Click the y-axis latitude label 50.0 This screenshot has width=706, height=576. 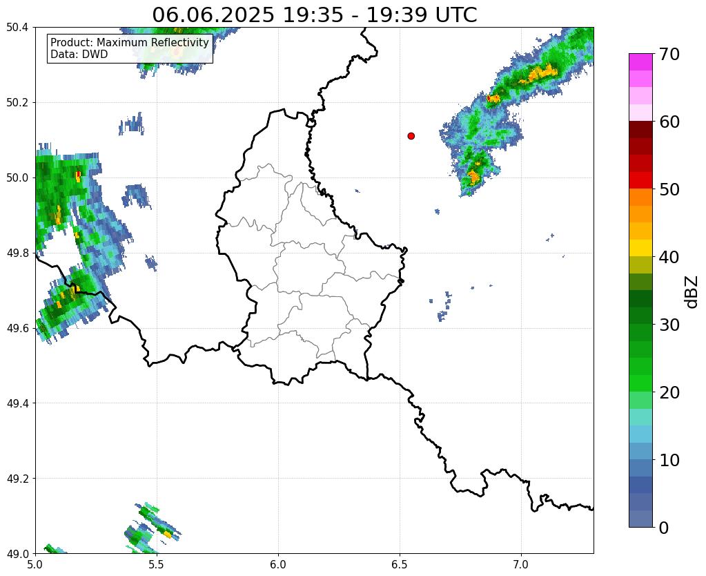point(17,177)
